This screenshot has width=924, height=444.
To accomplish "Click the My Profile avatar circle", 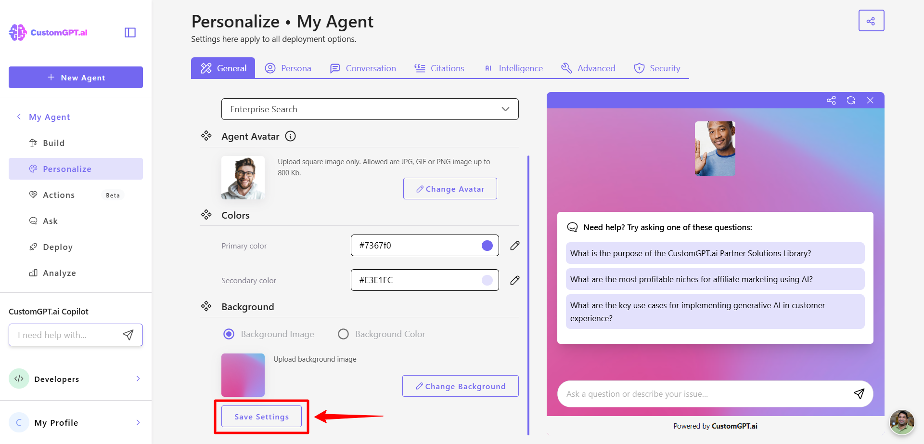I will tap(19, 422).
